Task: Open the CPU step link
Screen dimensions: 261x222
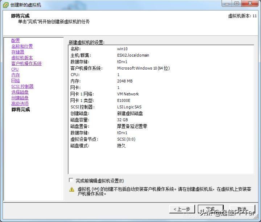Action: [x=15, y=69]
